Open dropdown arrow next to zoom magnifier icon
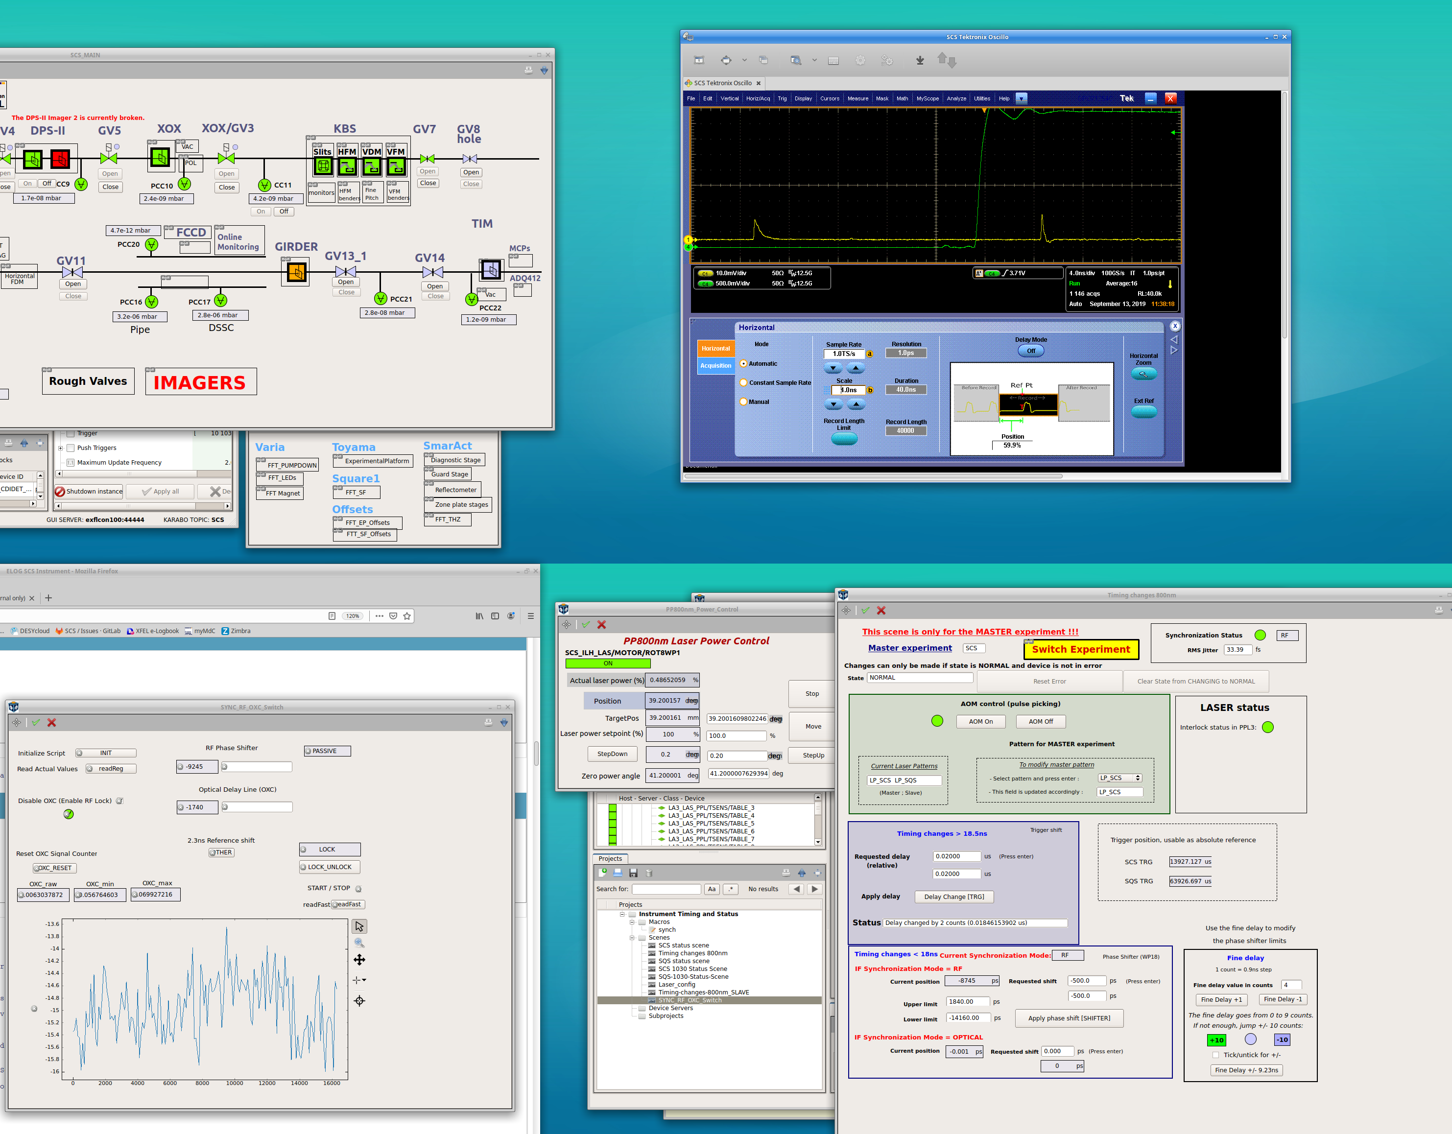This screenshot has height=1134, width=1452. (814, 61)
